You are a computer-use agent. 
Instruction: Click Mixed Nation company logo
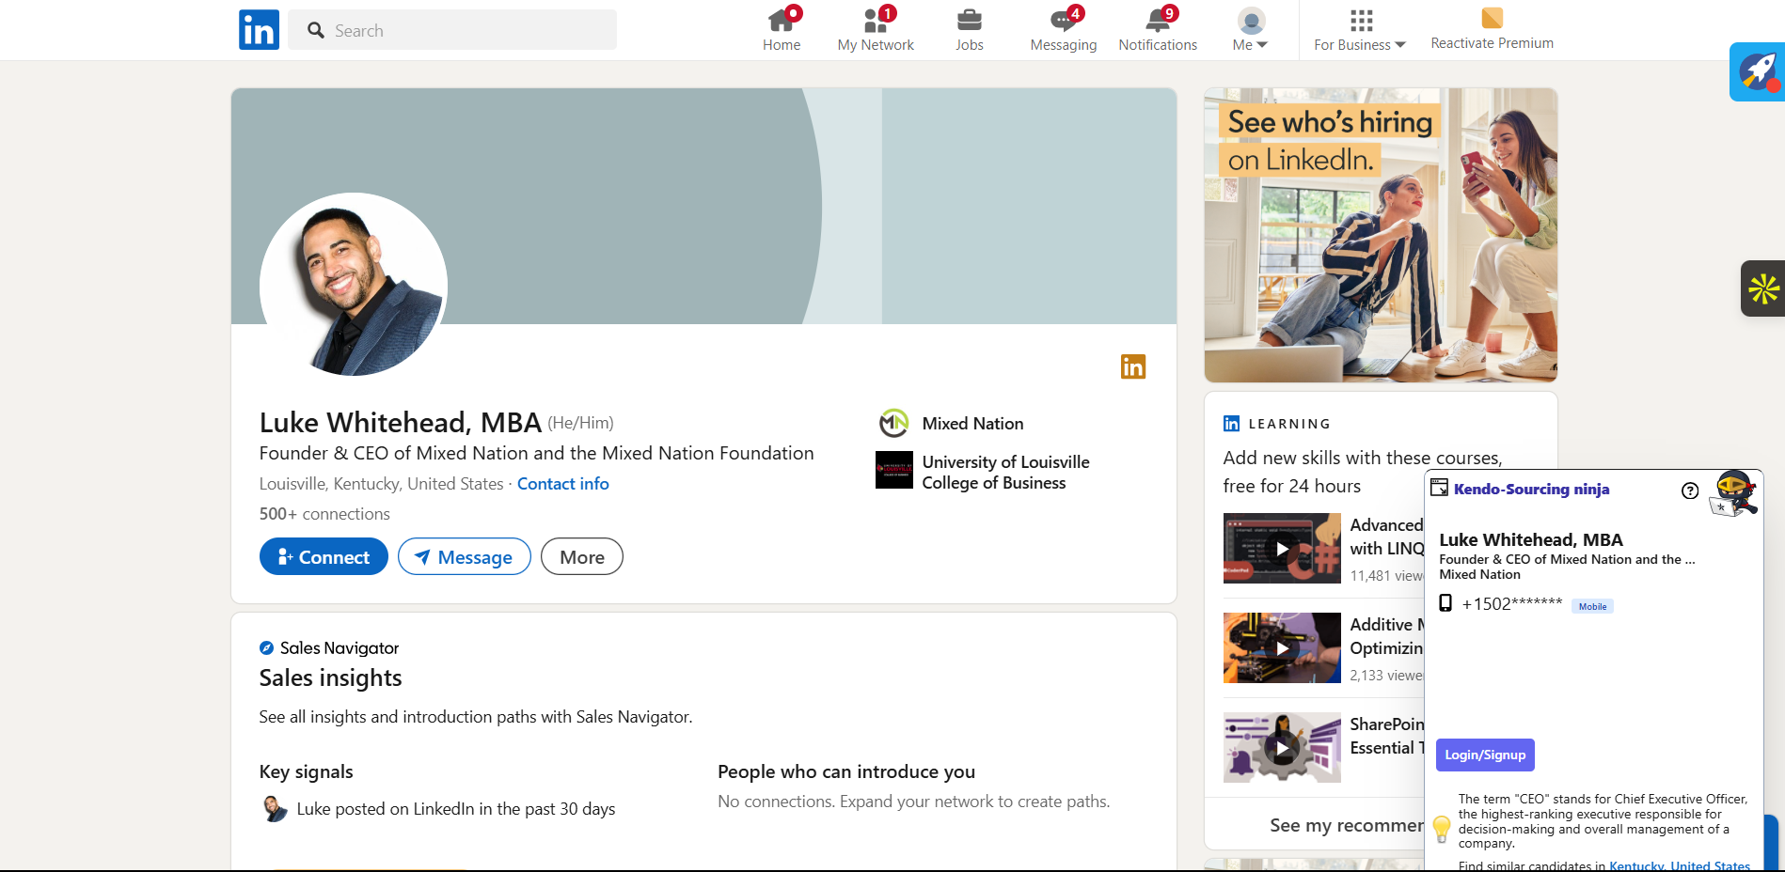pos(893,423)
